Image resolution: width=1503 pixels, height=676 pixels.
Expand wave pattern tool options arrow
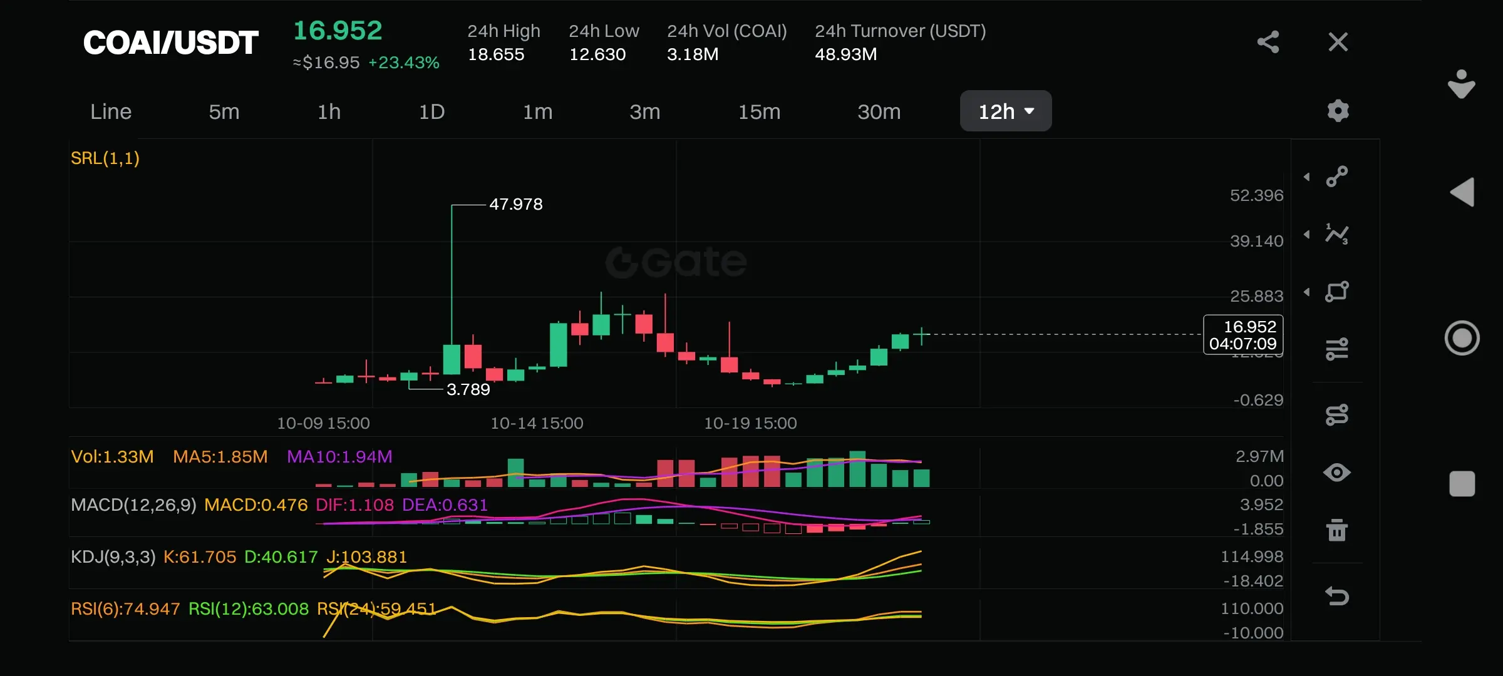pyautogui.click(x=1307, y=235)
